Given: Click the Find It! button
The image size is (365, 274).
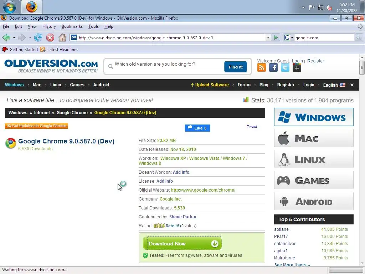Looking at the screenshot, I should [236, 67].
